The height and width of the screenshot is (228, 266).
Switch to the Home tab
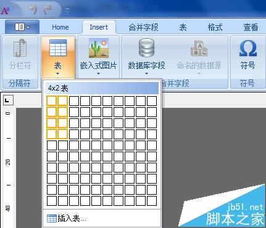(60, 27)
